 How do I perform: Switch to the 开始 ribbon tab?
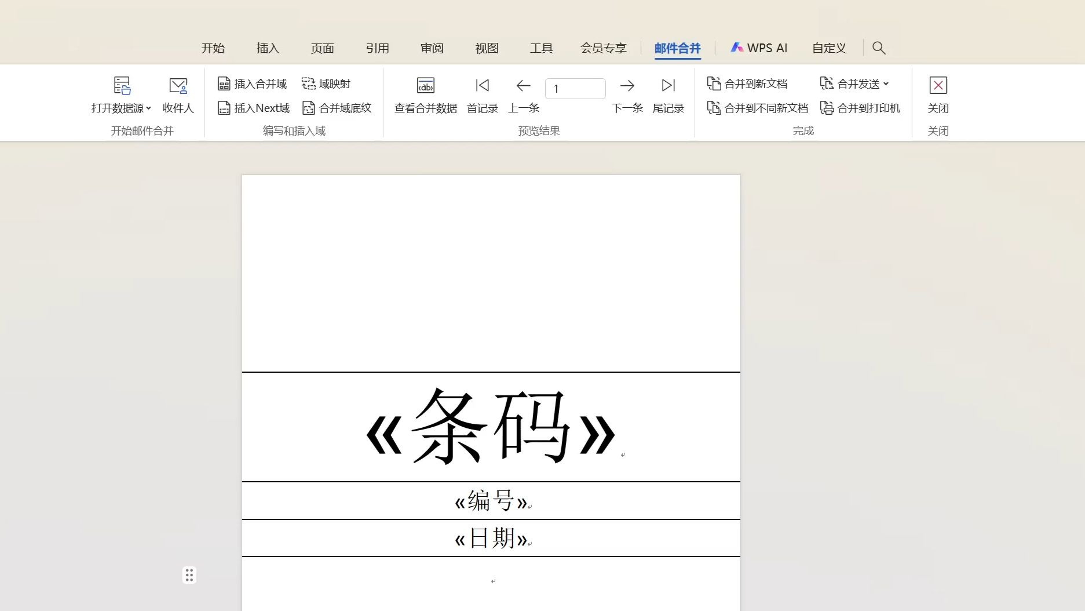click(213, 48)
